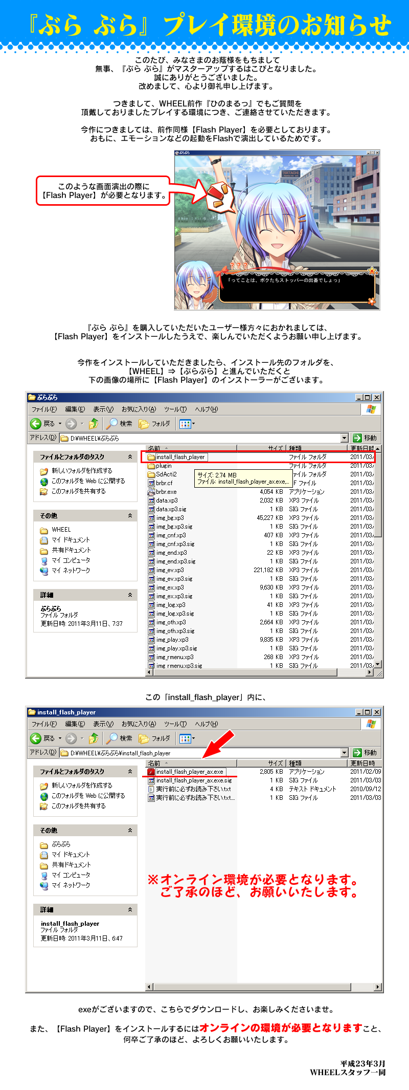Image resolution: width=409 pixels, height=1090 pixels.
Task: Select img_play.xp3 file
Action: [x=168, y=640]
